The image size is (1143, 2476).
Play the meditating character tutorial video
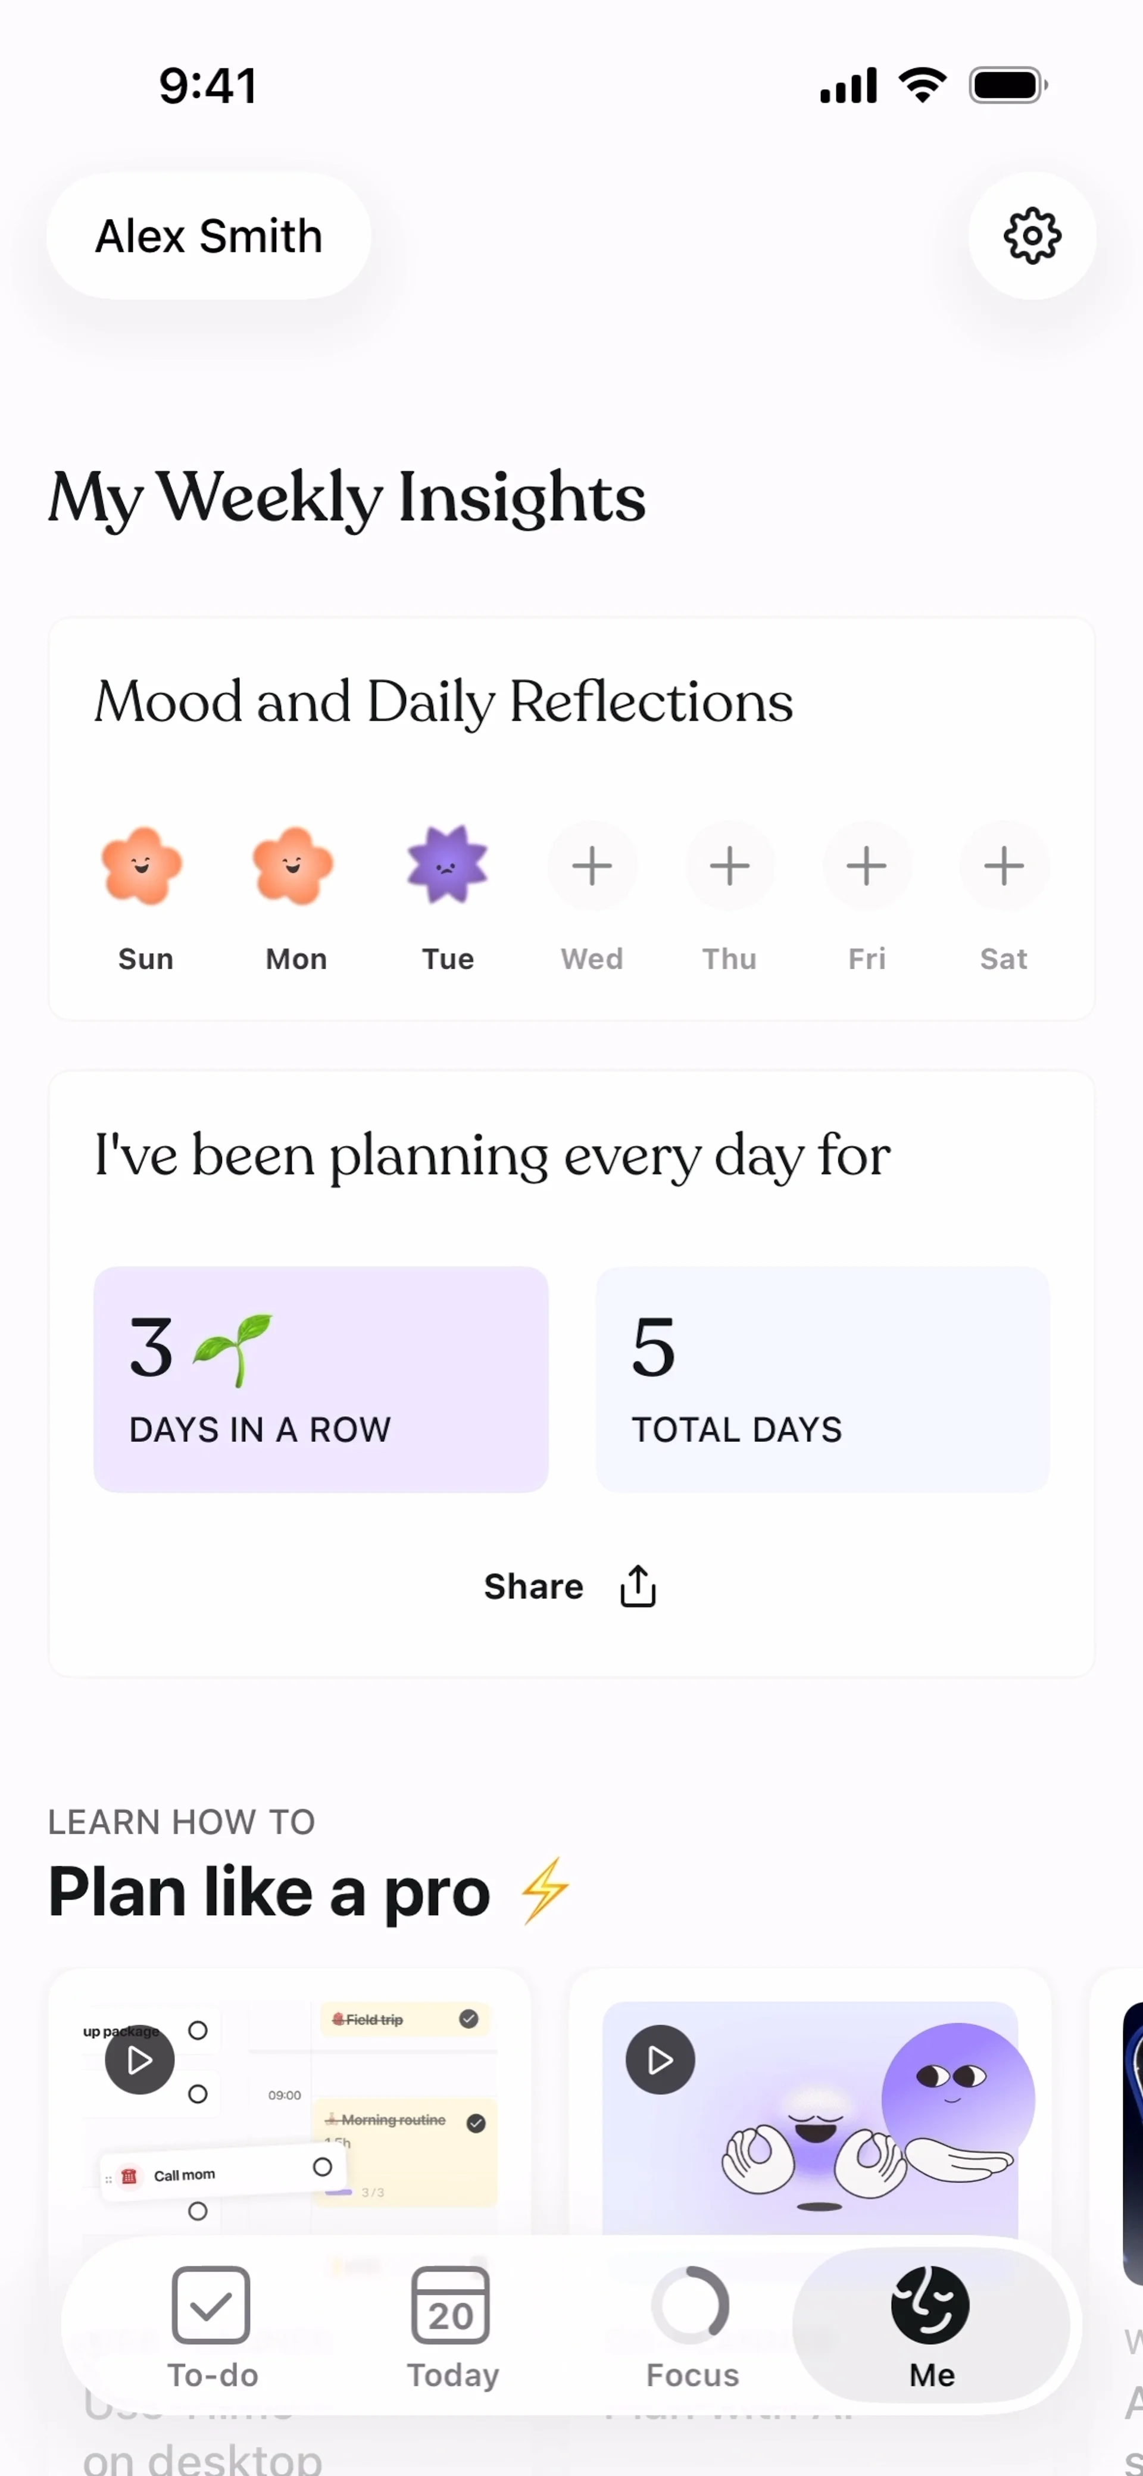(x=660, y=2060)
